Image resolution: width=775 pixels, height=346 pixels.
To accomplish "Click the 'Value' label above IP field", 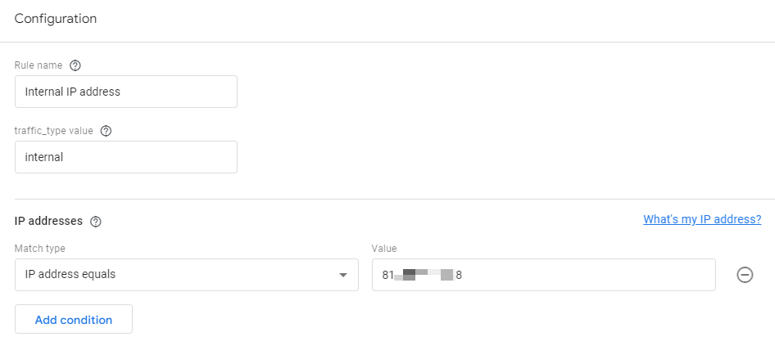I will [x=384, y=249].
